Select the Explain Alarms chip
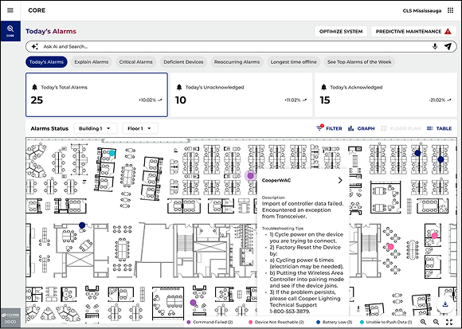The image size is (462, 329). click(x=92, y=62)
